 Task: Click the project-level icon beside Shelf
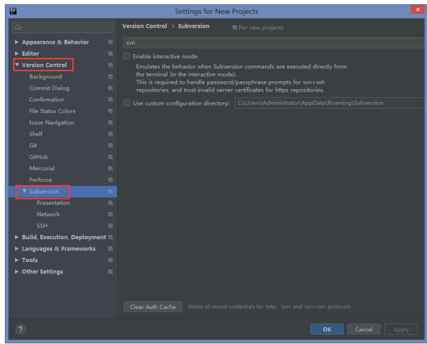tap(111, 134)
